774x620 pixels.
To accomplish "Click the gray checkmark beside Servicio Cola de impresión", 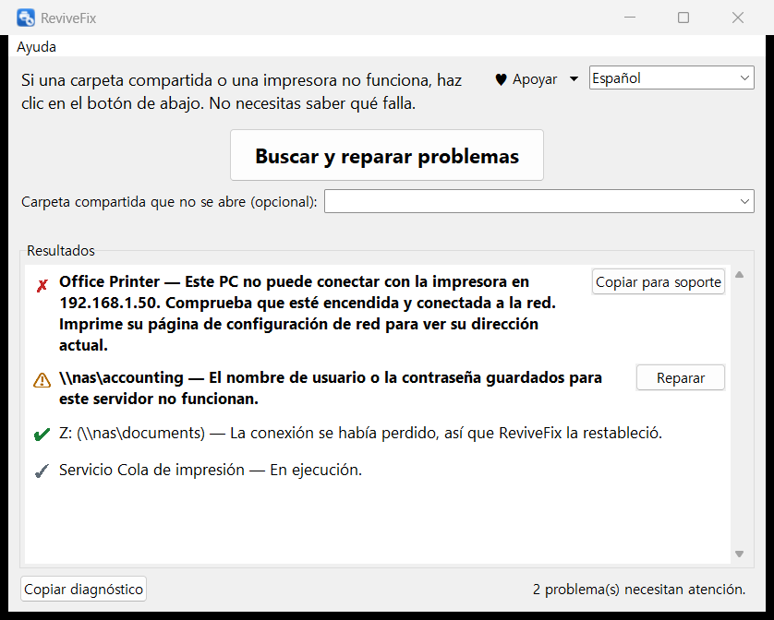I will click(x=42, y=471).
